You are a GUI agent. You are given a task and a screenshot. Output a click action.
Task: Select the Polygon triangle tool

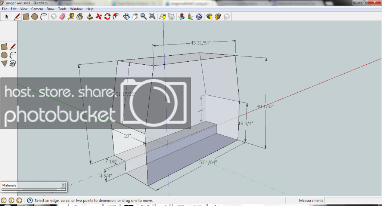pyautogui.click(x=4, y=64)
